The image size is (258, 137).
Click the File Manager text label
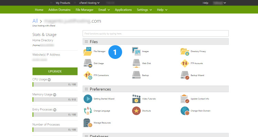[99, 51]
